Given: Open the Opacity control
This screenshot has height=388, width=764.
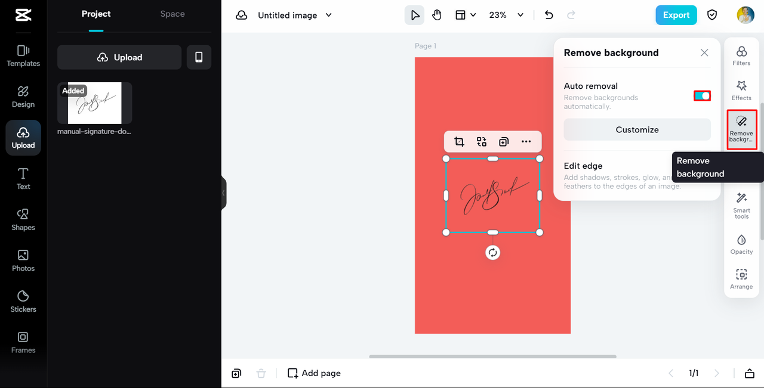Looking at the screenshot, I should point(741,244).
